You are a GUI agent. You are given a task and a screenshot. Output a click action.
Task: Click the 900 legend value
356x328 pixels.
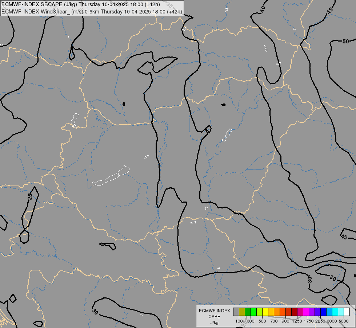[285, 321]
